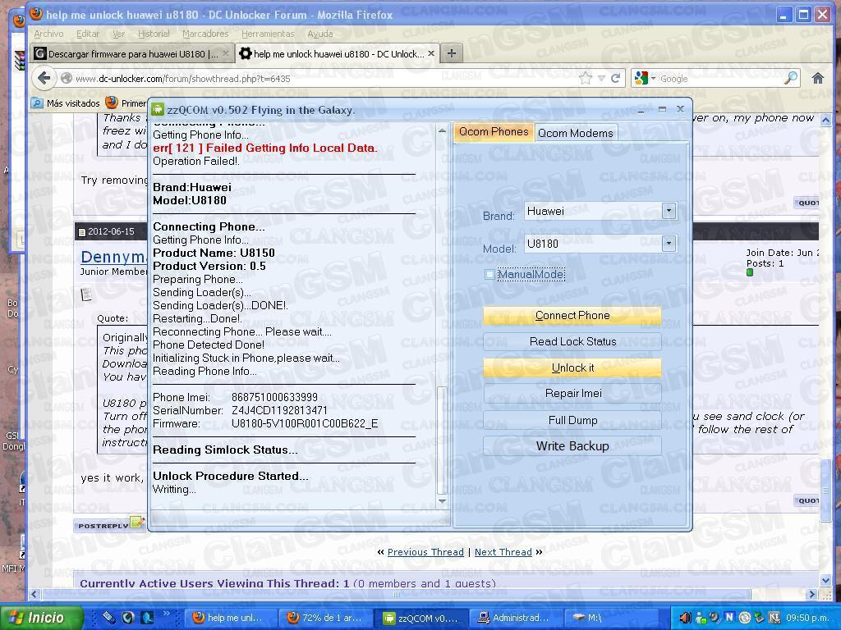Viewport: 841px width, 630px height.
Task: Click the volume speaker tray icon
Action: tap(686, 618)
